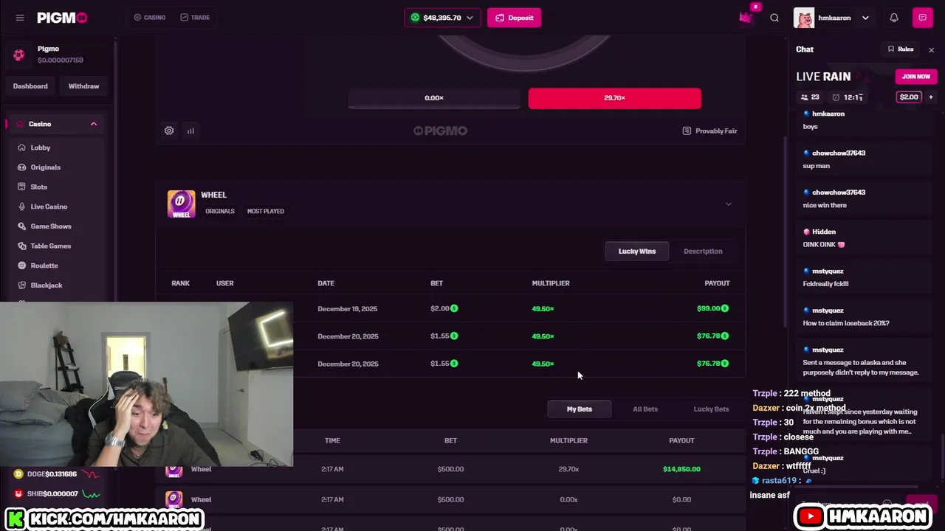Open Slots in sidebar

(38, 187)
